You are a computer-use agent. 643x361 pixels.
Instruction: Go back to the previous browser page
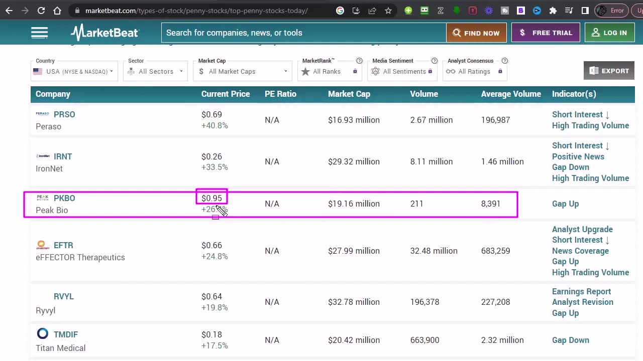pyautogui.click(x=9, y=11)
